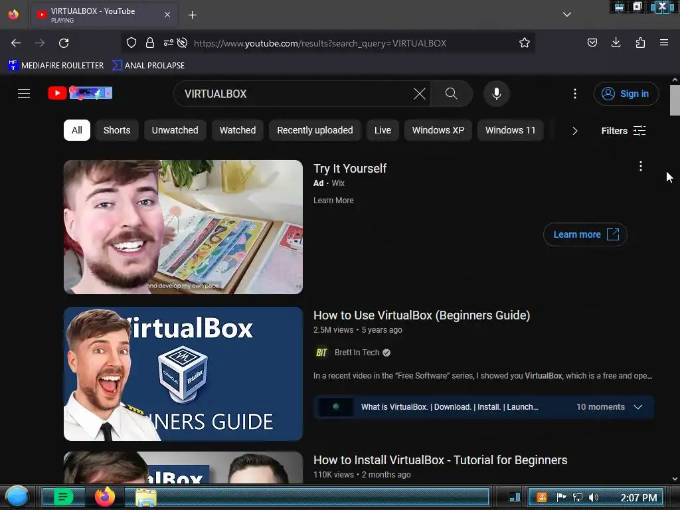Open File Explorer from the taskbar
Viewport: 680px width, 510px height.
[x=146, y=497]
